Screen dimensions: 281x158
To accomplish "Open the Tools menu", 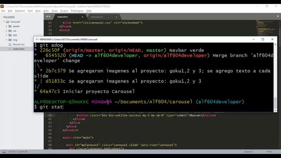I will tap(54, 11).
